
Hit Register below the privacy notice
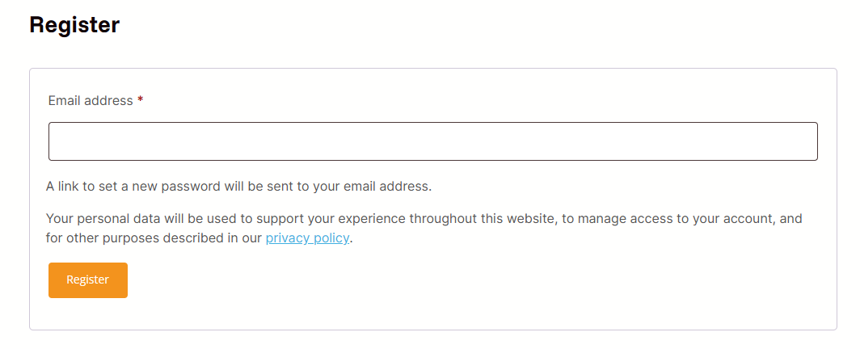[87, 280]
